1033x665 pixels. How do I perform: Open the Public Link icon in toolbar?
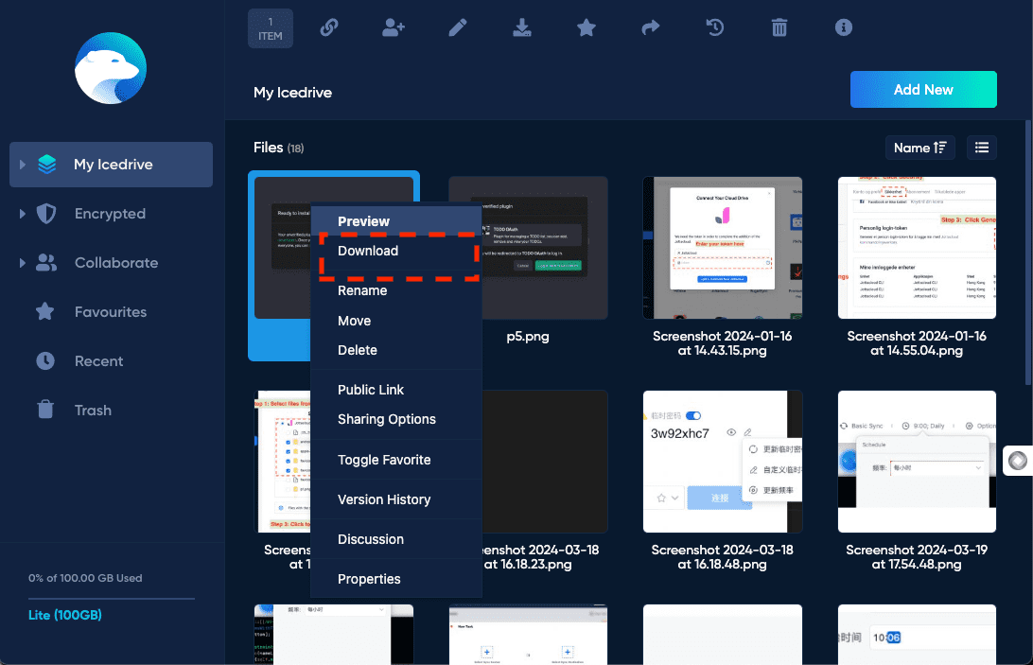pos(329,27)
